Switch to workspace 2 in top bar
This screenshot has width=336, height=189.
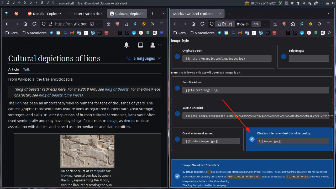[x=8, y=3]
